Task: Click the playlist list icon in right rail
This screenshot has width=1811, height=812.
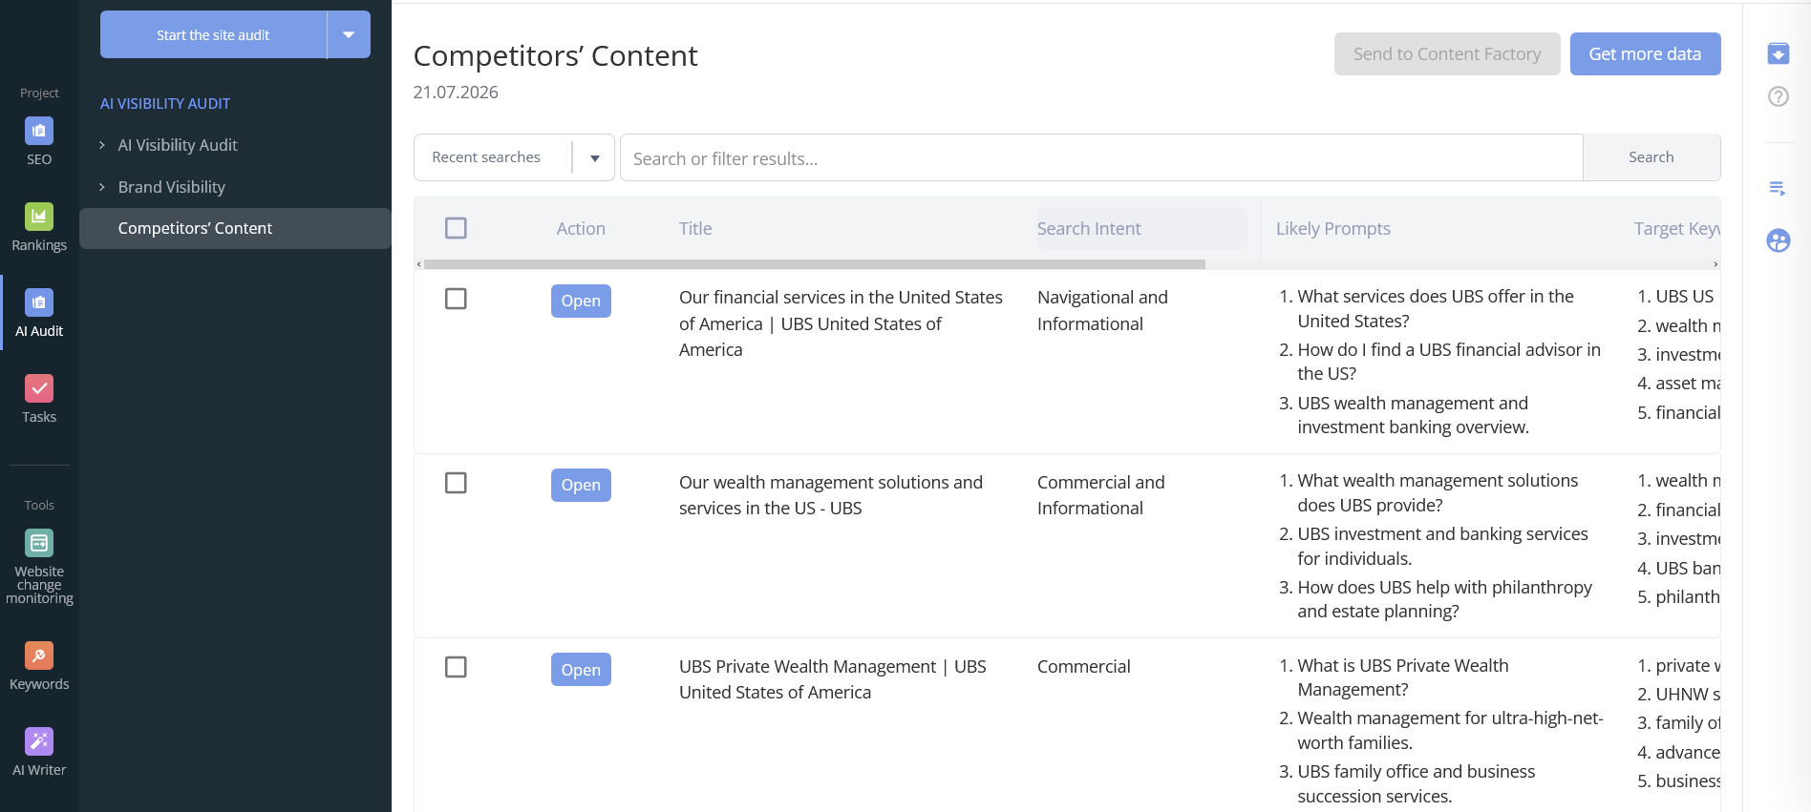Action: coord(1778,188)
